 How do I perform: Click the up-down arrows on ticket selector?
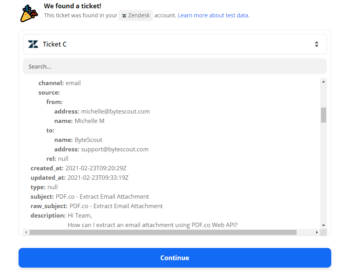click(x=316, y=44)
